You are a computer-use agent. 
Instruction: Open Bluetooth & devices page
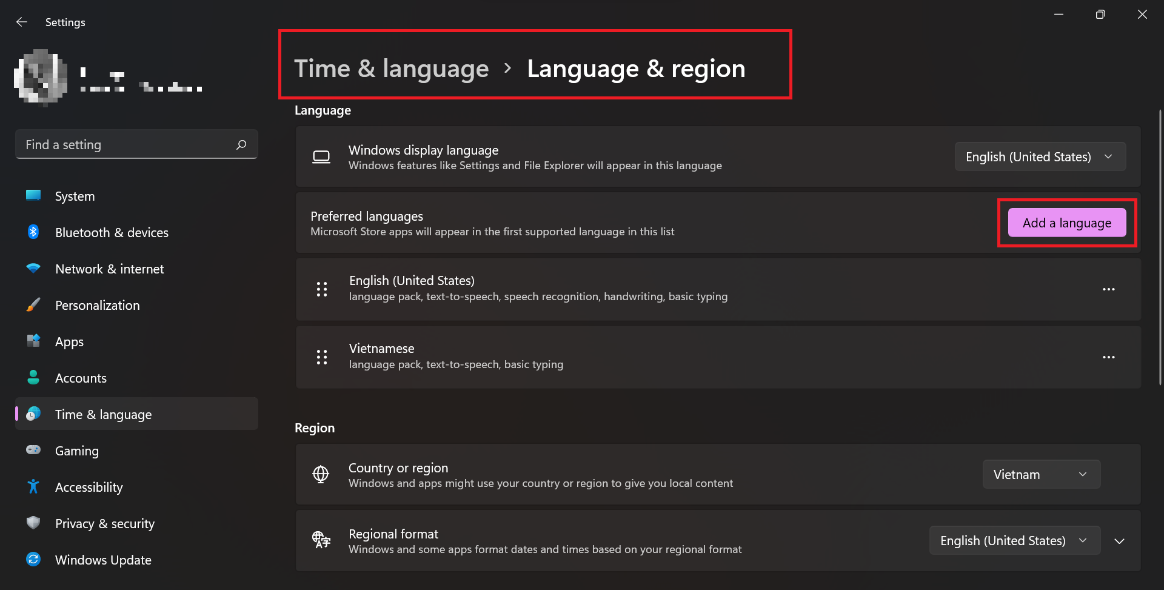coord(136,232)
